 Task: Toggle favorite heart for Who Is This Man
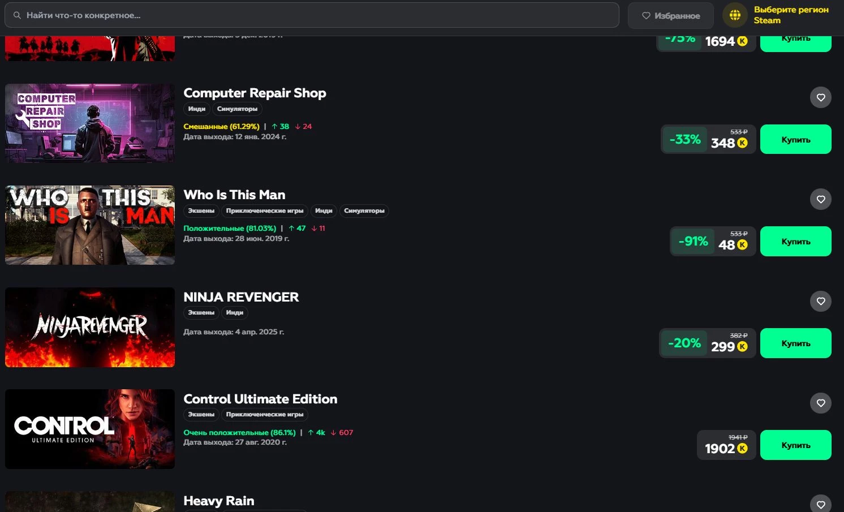(x=820, y=199)
